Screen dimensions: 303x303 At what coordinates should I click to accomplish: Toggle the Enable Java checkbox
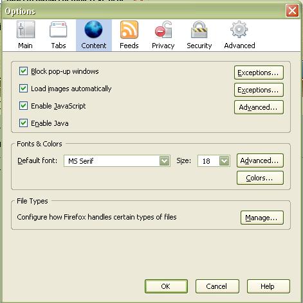(23, 123)
